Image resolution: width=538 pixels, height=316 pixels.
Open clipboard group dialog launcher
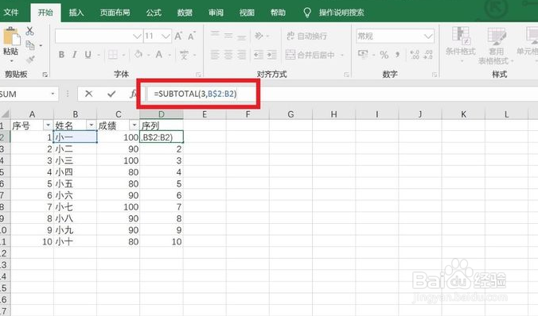pyautogui.click(x=45, y=75)
